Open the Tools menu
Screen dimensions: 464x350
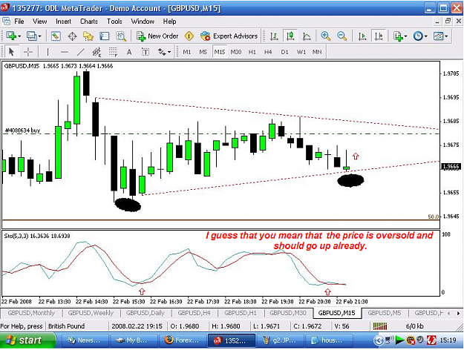(x=114, y=22)
